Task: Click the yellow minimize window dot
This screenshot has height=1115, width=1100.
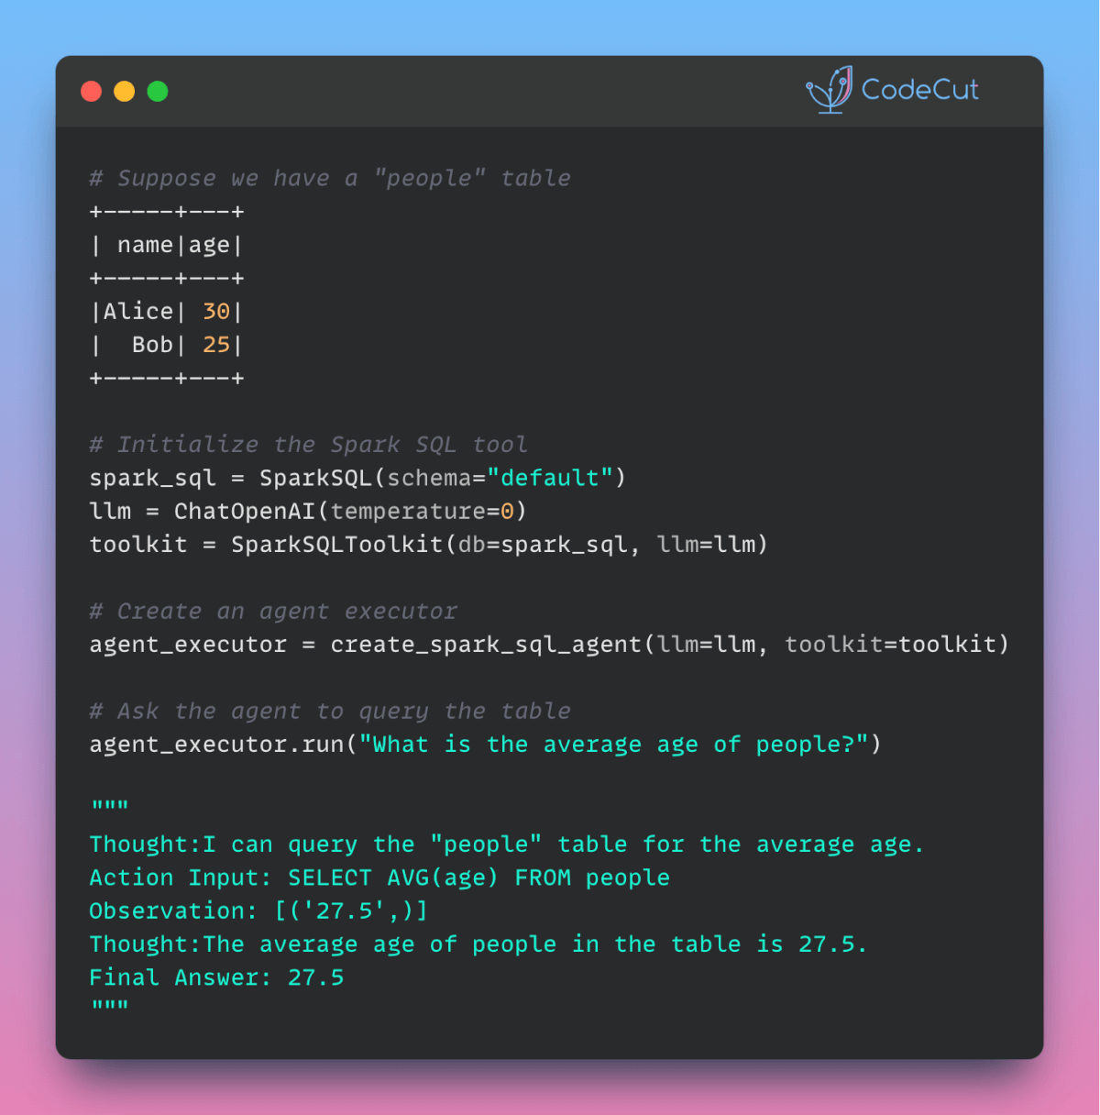Action: point(124,92)
